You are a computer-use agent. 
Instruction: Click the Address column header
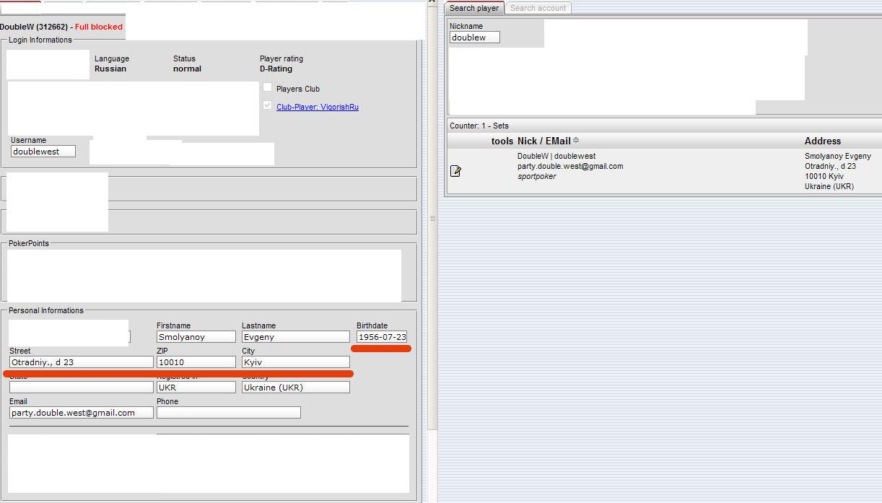coord(822,141)
